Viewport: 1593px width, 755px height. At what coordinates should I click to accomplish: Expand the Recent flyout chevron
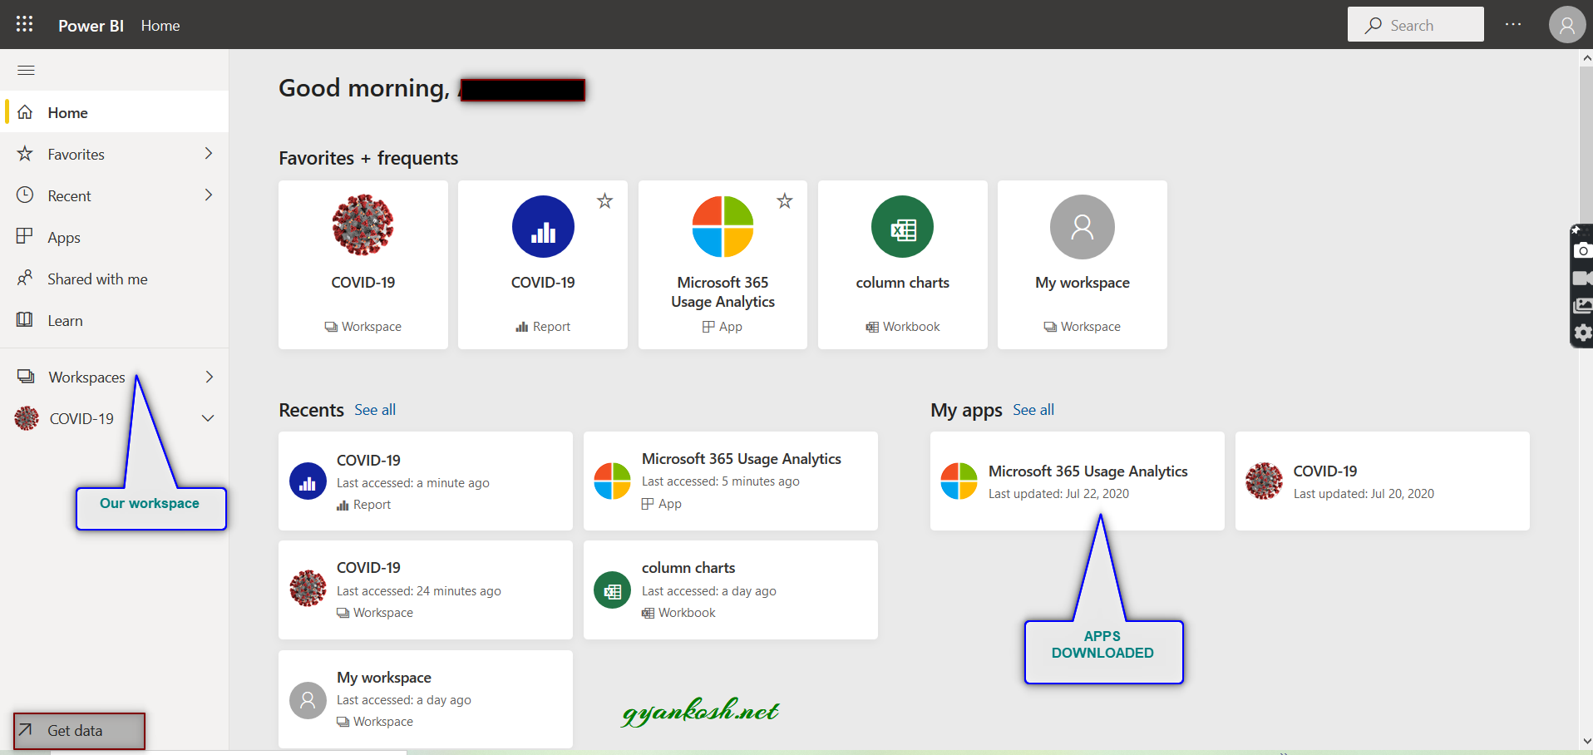tap(209, 195)
